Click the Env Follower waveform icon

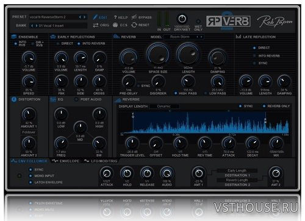(14, 161)
